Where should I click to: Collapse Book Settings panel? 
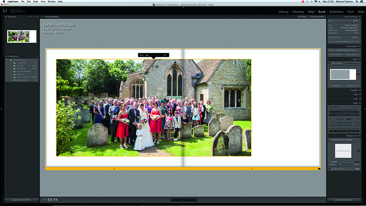click(x=360, y=17)
